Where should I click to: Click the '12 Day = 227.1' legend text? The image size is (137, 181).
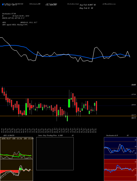10,5
